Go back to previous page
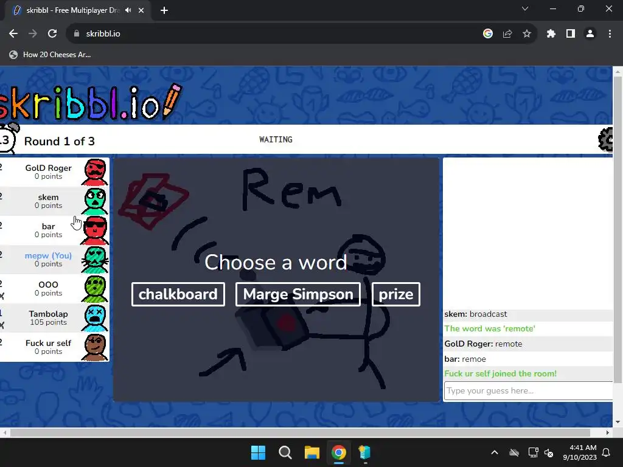Viewport: 623px width, 467px height. 13,34
